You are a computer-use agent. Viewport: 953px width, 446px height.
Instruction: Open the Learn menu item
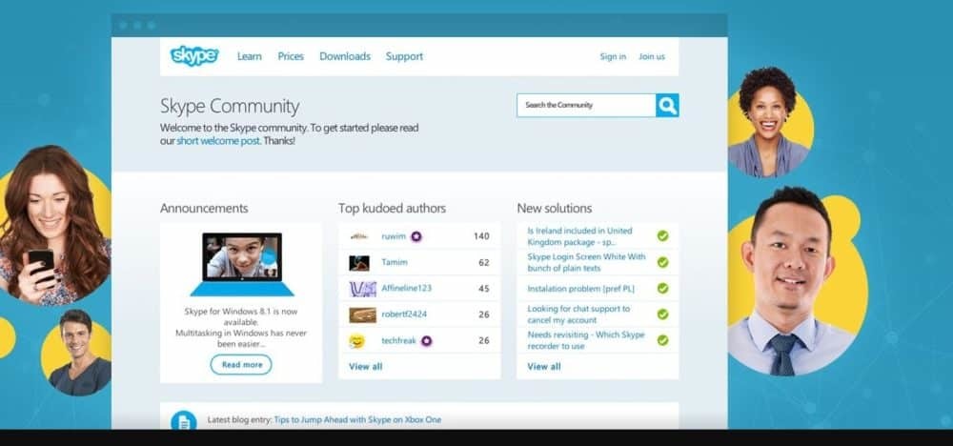[250, 57]
